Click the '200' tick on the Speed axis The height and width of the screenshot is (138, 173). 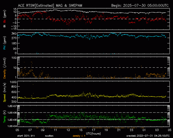[x=14, y=101]
